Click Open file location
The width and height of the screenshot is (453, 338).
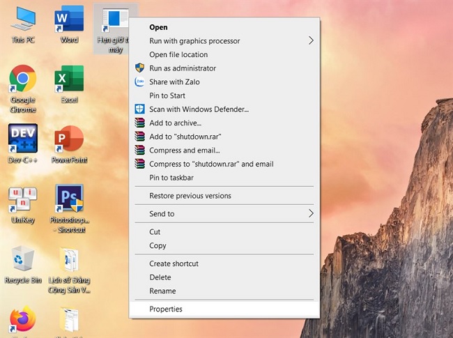(178, 54)
